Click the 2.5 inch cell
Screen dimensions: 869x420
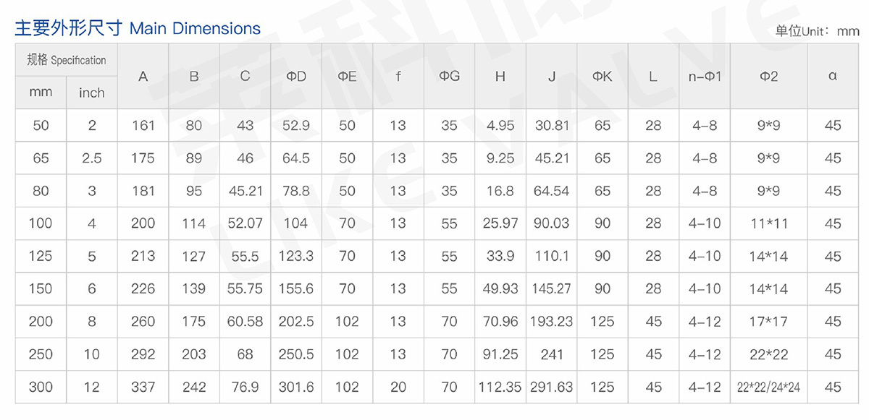pyautogui.click(x=92, y=158)
